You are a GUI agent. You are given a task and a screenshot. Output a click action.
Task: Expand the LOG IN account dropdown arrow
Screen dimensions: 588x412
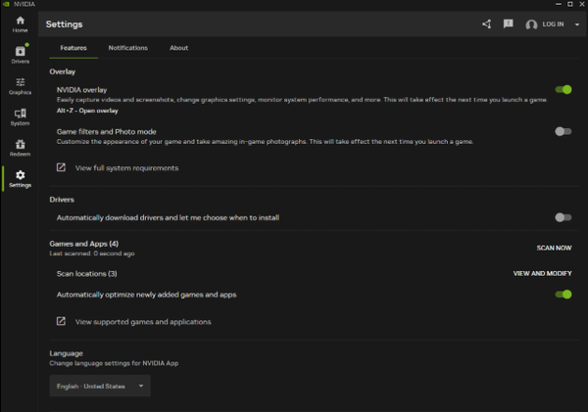click(575, 24)
